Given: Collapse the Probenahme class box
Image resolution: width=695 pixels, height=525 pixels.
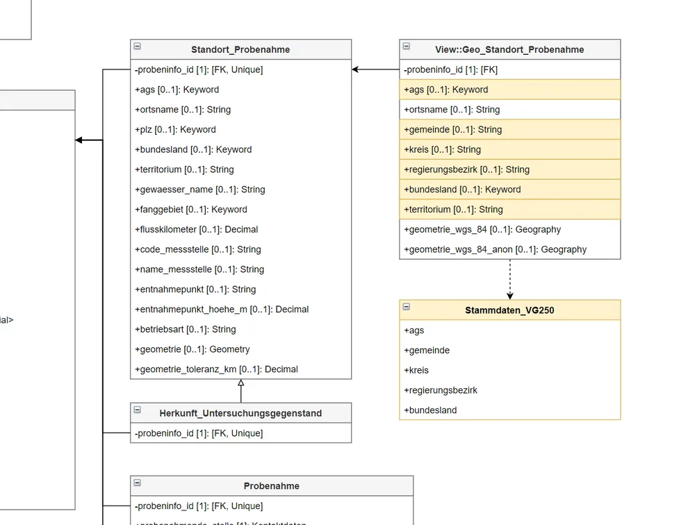Looking at the screenshot, I should coord(138,483).
